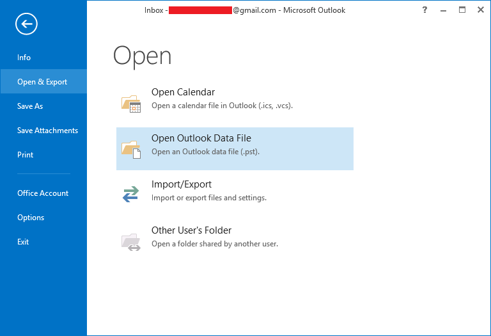Click the Help question mark icon
This screenshot has width=491, height=336.
[x=425, y=10]
